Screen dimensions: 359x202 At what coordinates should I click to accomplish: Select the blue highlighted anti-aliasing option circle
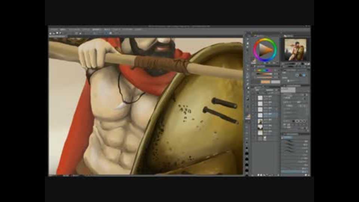point(304,75)
